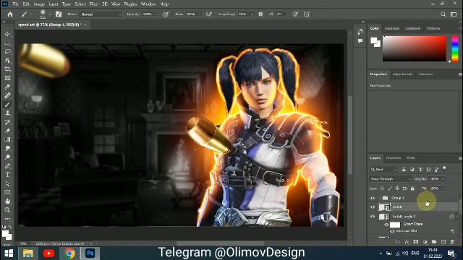463x260 pixels.
Task: Toggle symmetry paint butterfly icon
Action: [307, 14]
